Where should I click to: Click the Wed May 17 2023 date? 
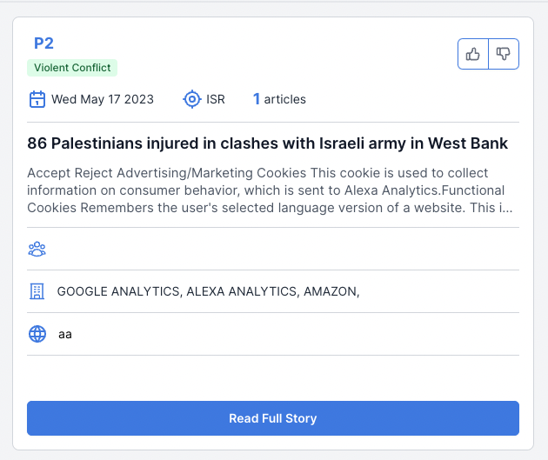point(103,99)
